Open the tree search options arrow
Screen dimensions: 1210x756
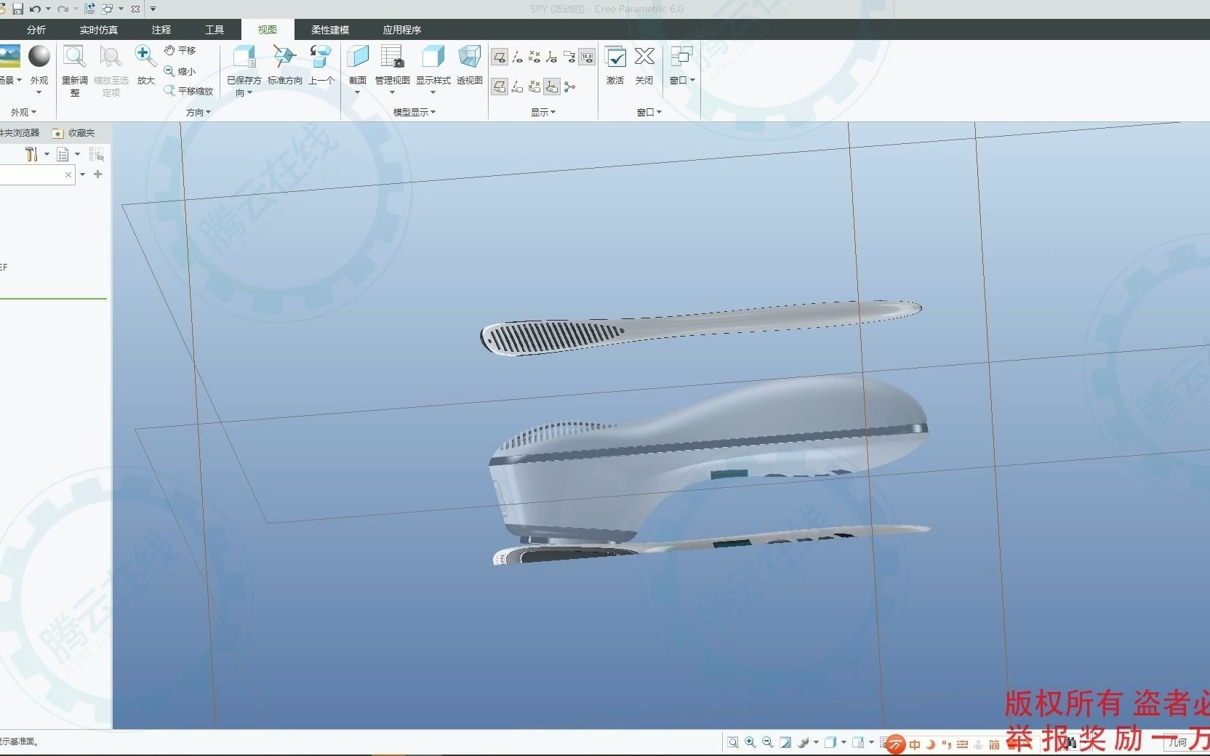point(83,174)
